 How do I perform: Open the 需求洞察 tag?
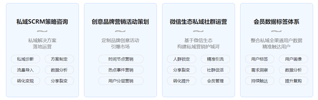coord(260,70)
